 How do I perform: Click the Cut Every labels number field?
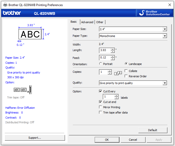[109, 97]
